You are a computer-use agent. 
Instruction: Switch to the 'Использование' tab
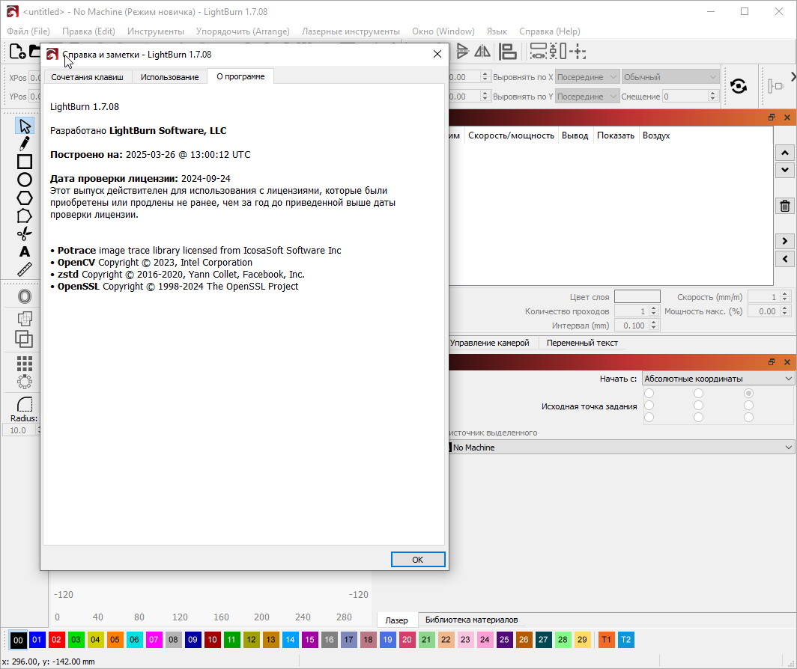click(170, 77)
